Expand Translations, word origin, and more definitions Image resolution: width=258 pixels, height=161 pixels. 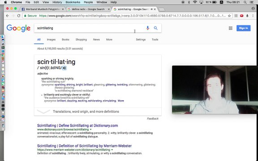pos(98,111)
